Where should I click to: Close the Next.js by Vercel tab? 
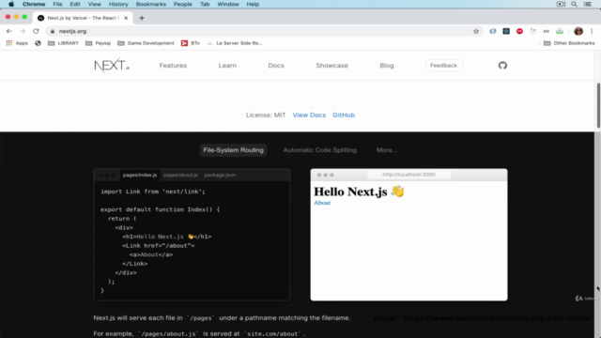click(126, 18)
